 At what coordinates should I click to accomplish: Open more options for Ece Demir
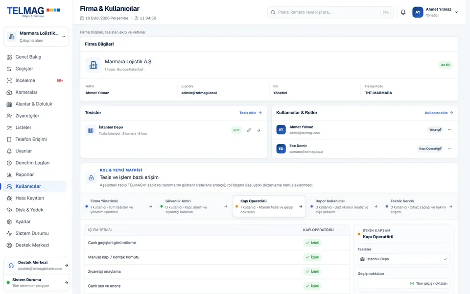click(x=449, y=149)
